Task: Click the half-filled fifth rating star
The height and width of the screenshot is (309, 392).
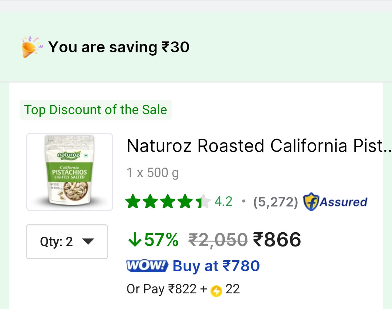Action: pyautogui.click(x=203, y=202)
